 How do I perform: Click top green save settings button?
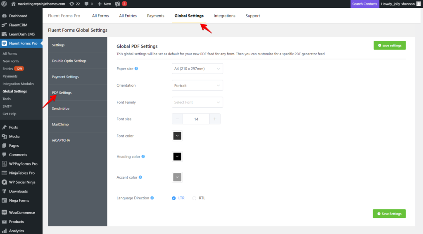[x=390, y=45]
